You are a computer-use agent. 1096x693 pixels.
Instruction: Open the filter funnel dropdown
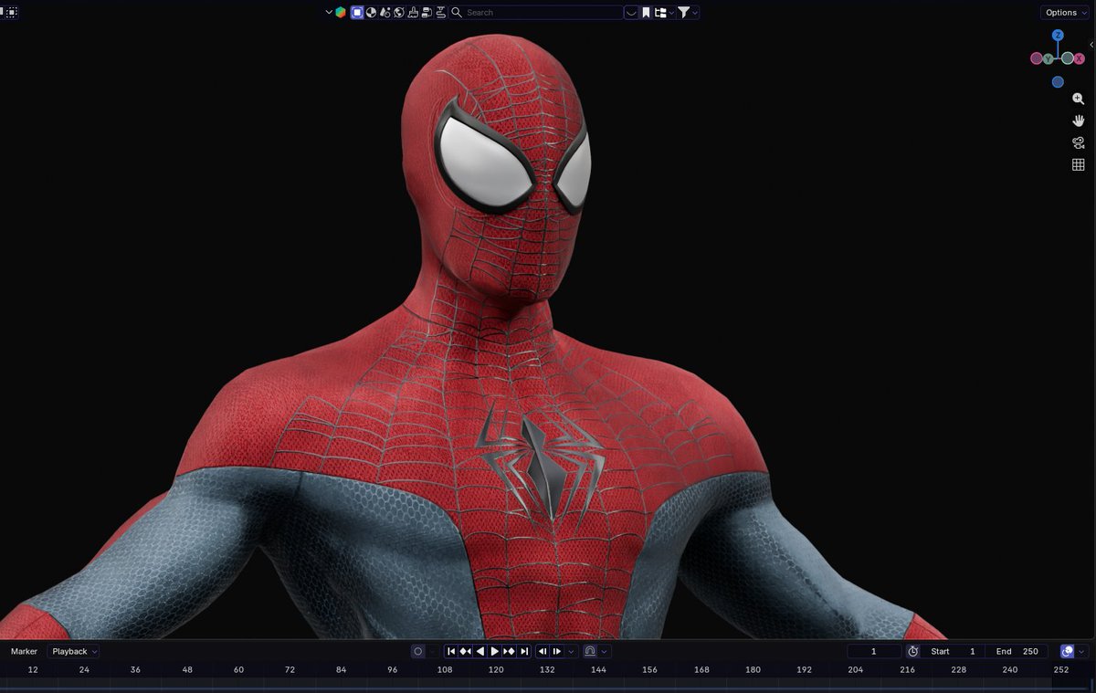point(688,13)
